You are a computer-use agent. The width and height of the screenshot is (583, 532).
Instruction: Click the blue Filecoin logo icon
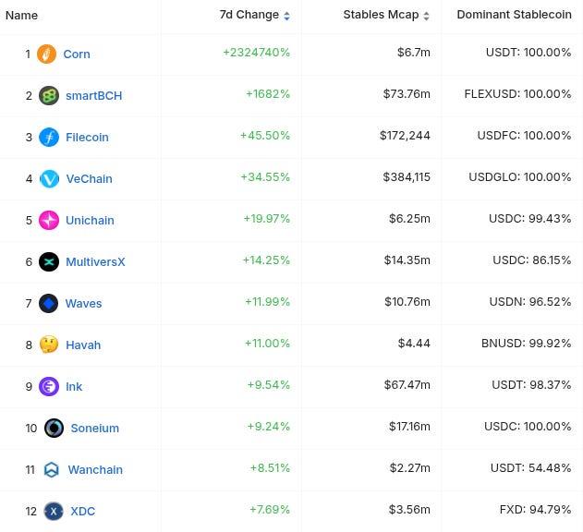pyautogui.click(x=49, y=138)
